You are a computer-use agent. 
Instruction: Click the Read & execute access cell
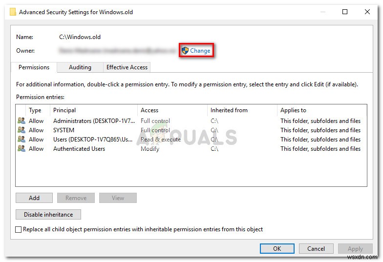pos(161,140)
